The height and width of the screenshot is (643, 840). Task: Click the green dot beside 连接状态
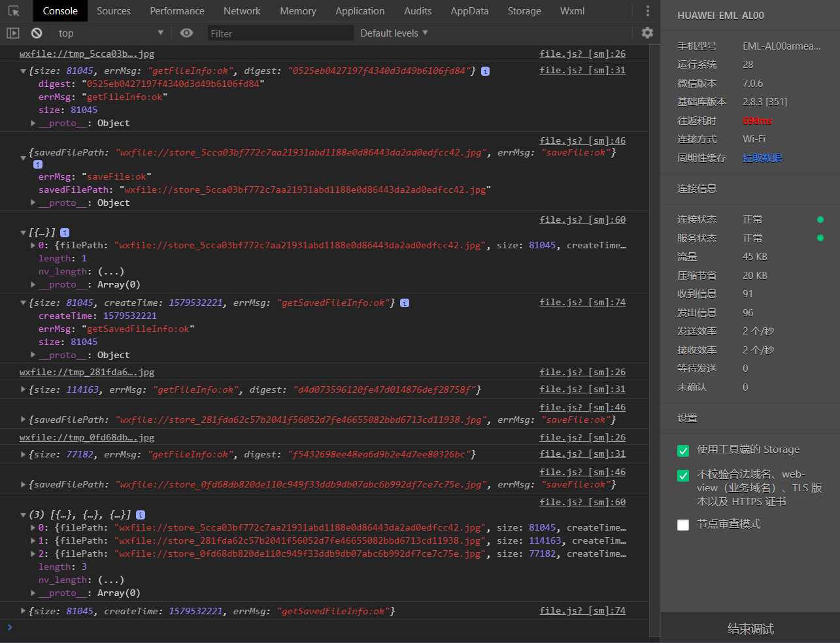point(820,220)
